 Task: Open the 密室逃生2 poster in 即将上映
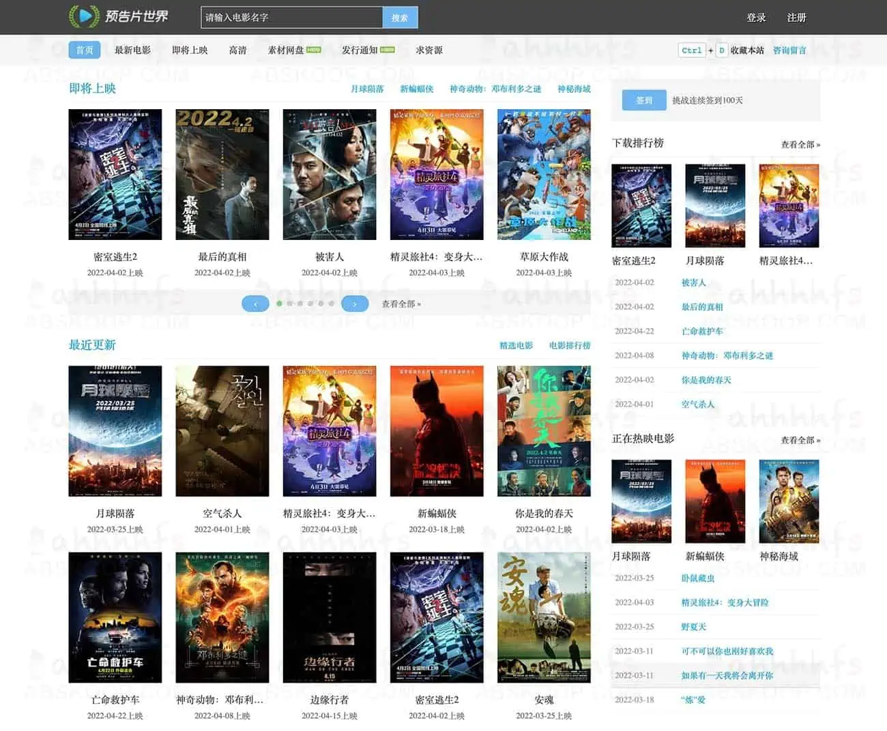(115, 175)
